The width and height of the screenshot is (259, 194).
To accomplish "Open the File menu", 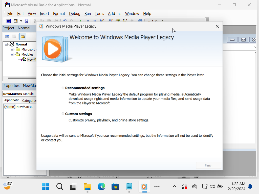I will [x=10, y=14].
